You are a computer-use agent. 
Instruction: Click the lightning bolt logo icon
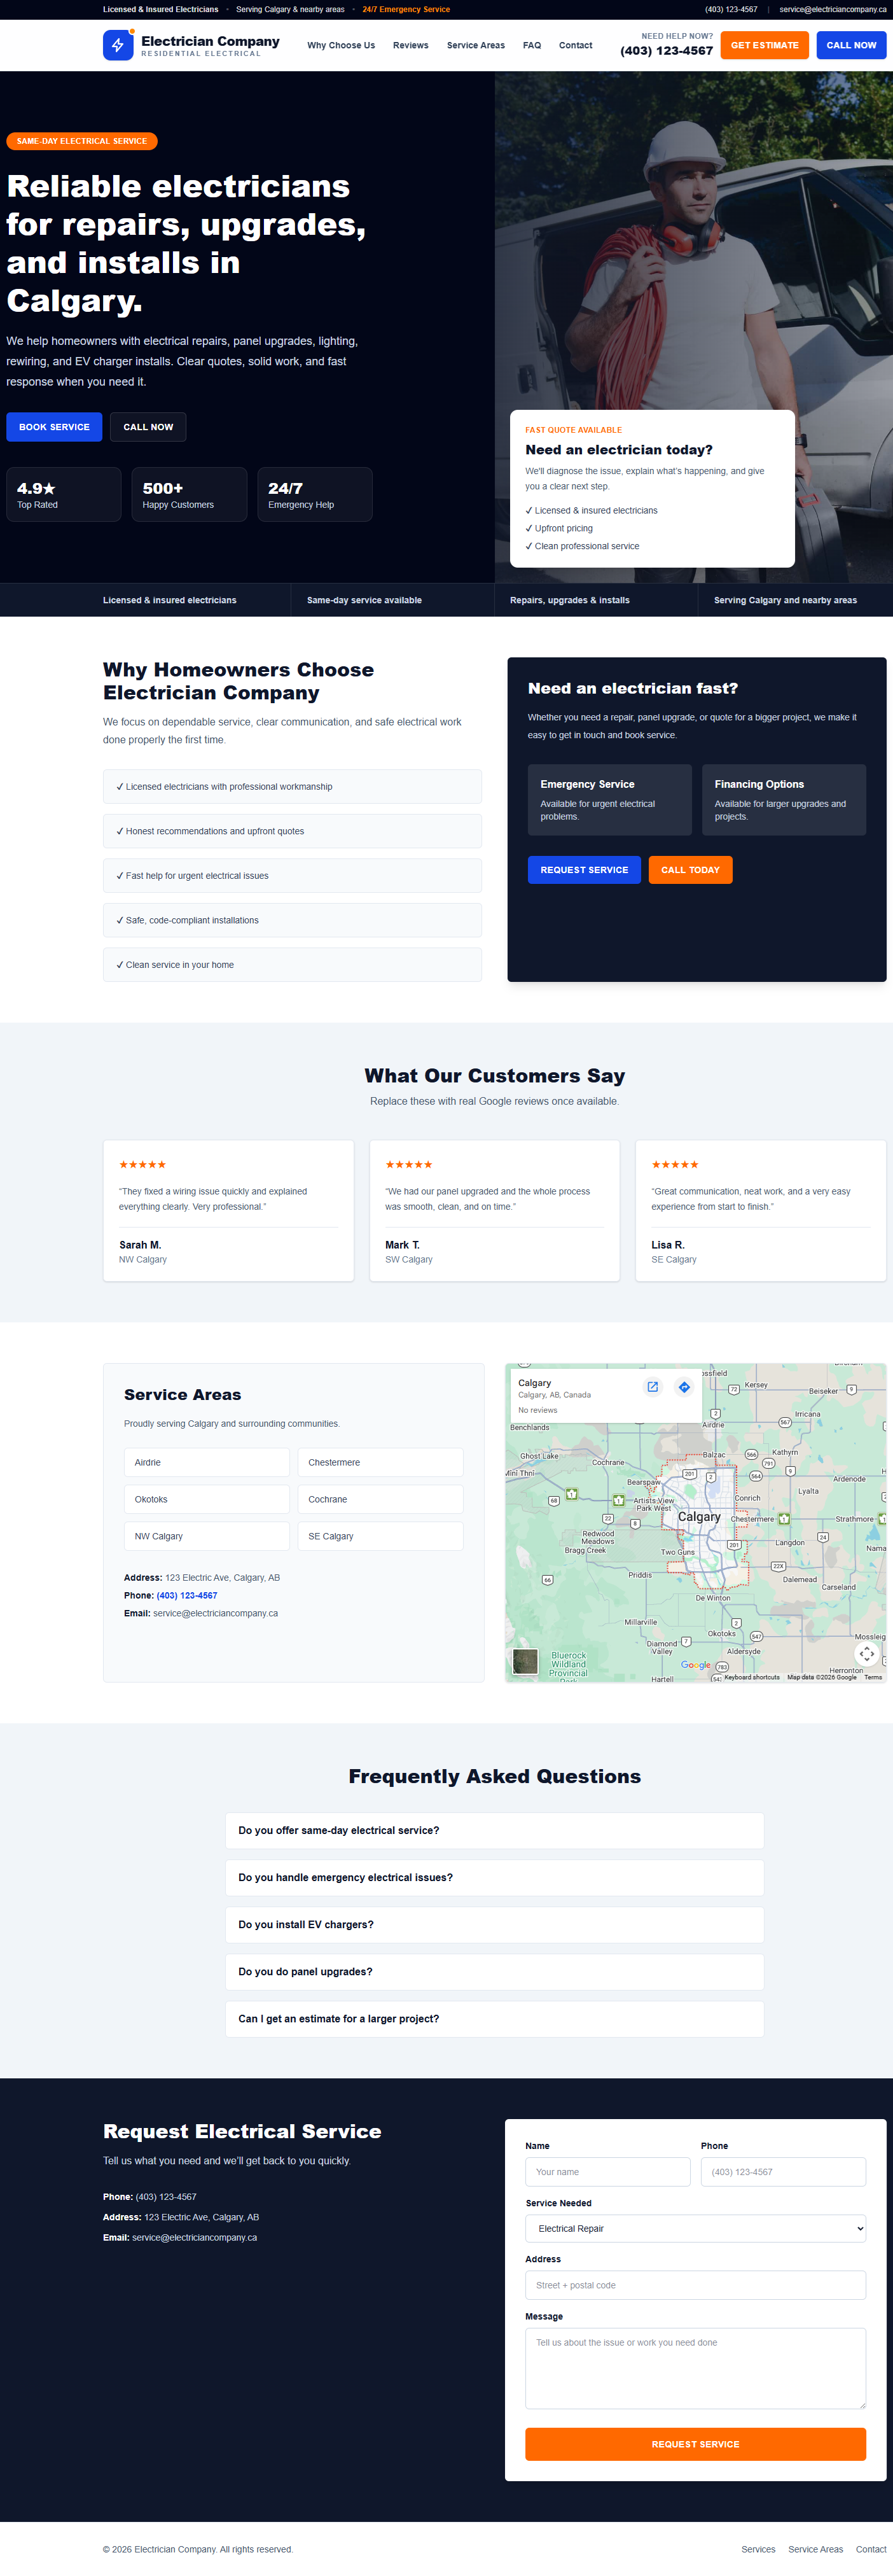(118, 45)
